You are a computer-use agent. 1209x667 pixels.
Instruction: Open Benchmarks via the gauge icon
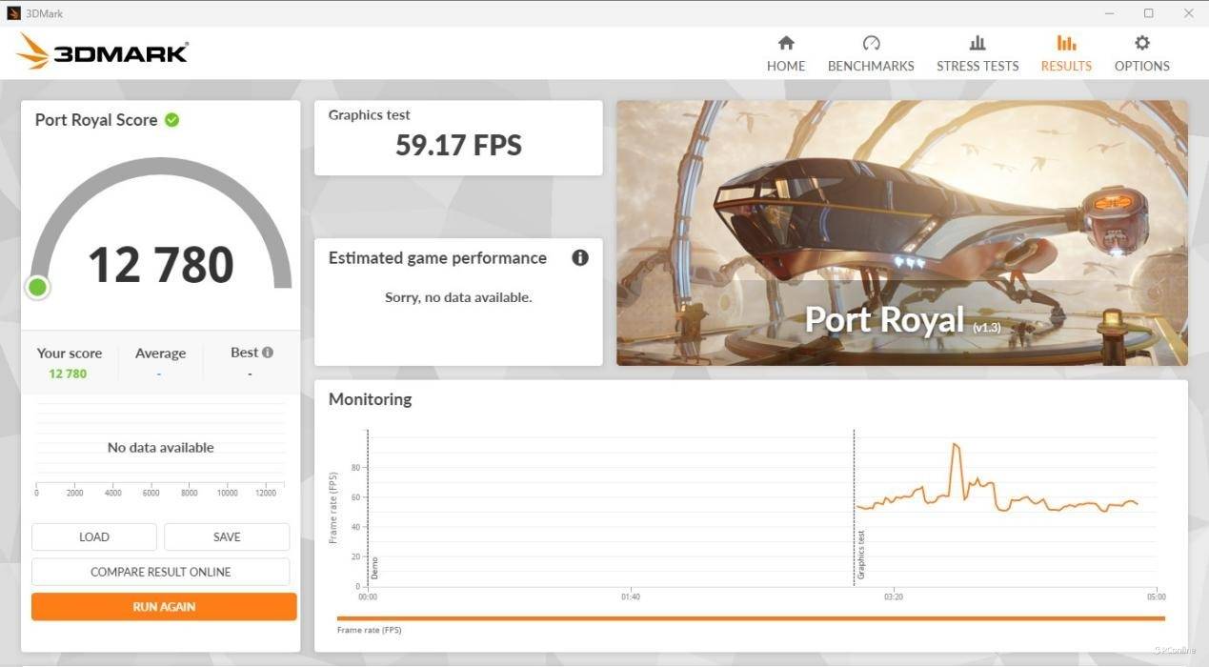pyautogui.click(x=871, y=43)
